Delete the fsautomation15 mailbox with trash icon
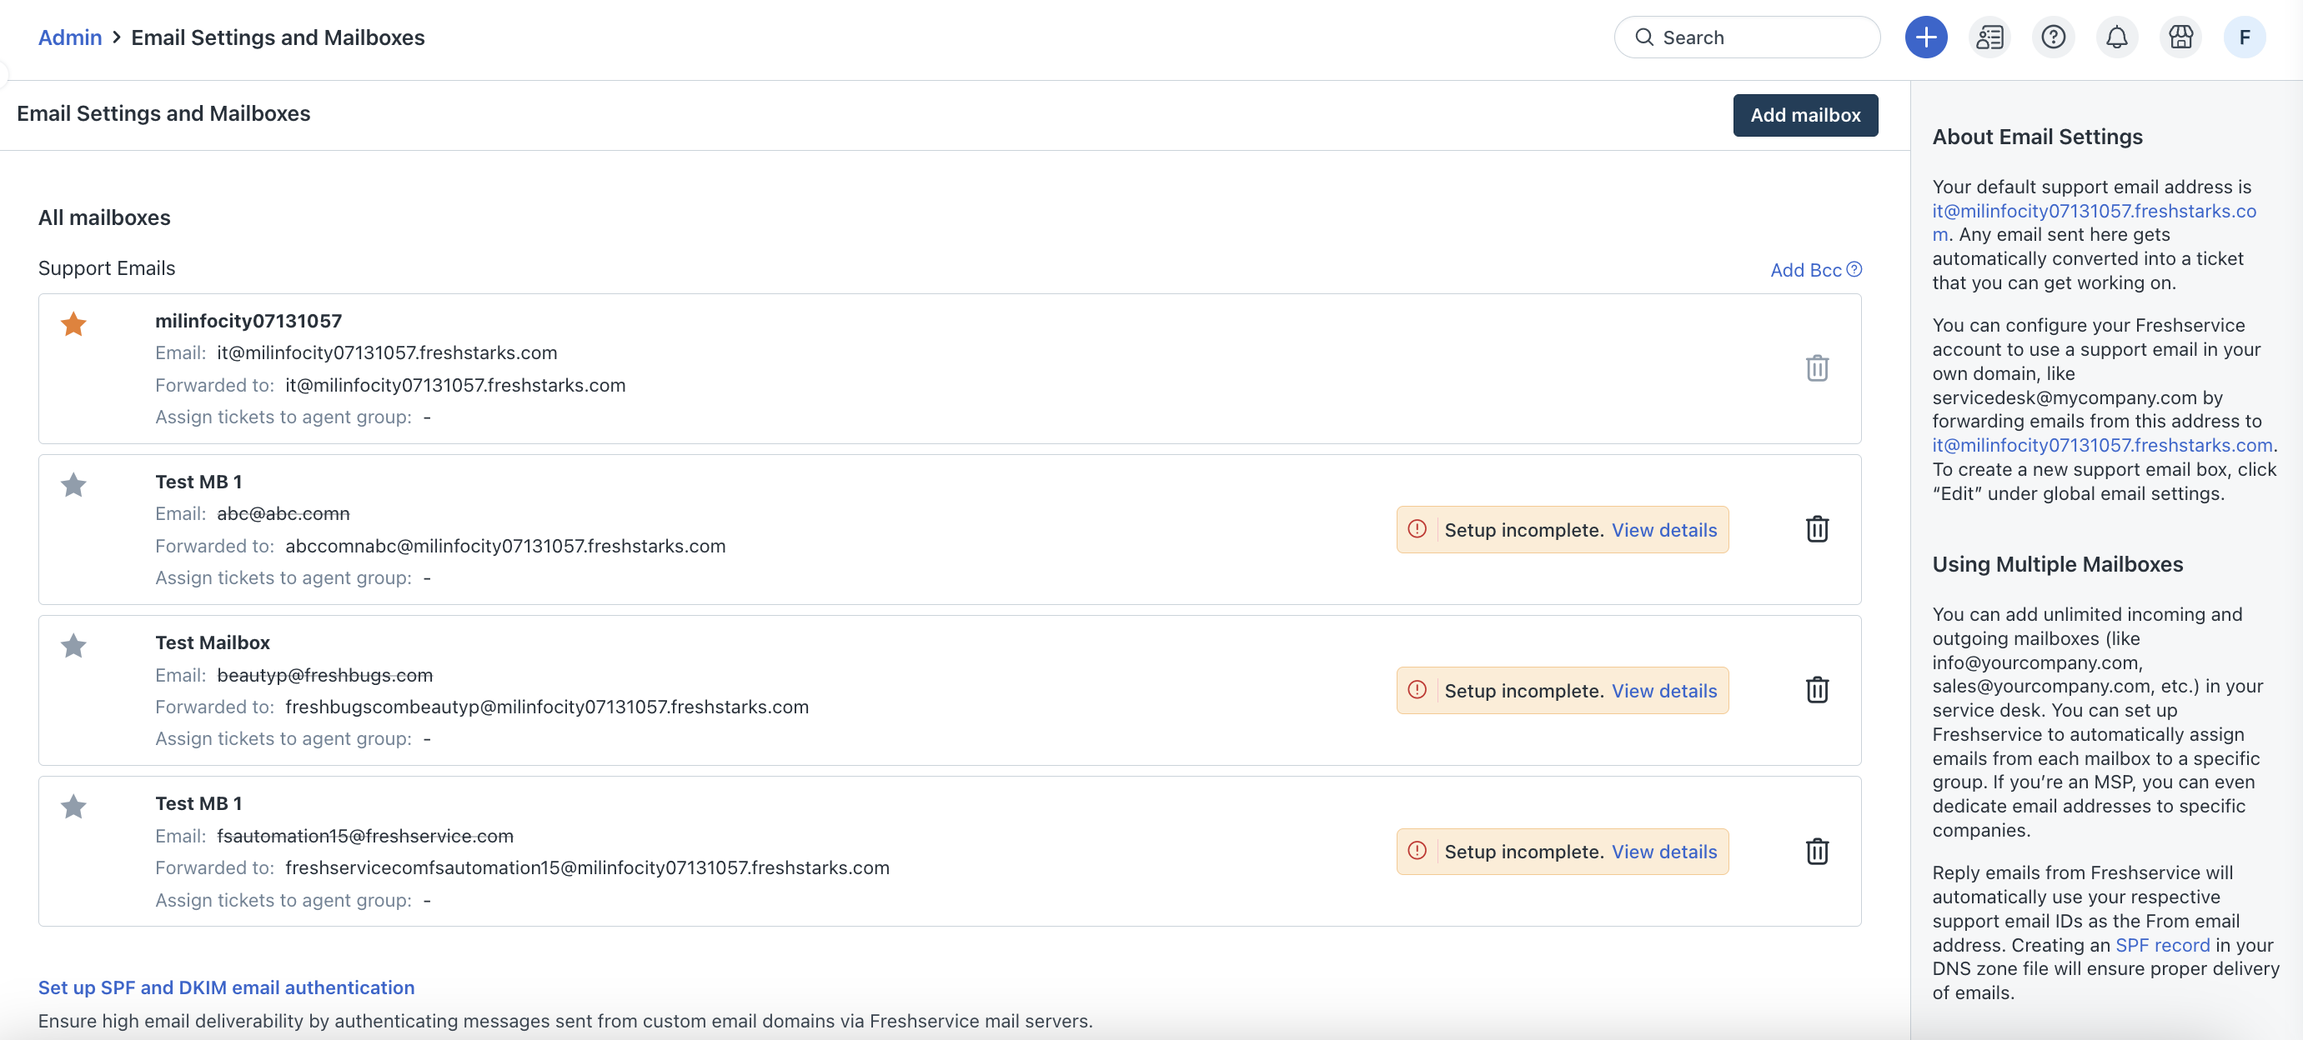 tap(1817, 851)
